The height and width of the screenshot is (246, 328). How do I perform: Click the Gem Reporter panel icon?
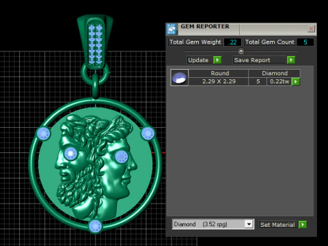[x=172, y=29]
